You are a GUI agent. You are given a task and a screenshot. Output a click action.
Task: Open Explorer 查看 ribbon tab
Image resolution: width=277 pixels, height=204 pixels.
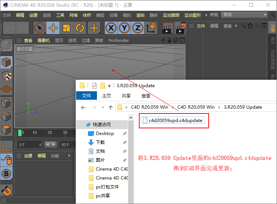(x=146, y=96)
